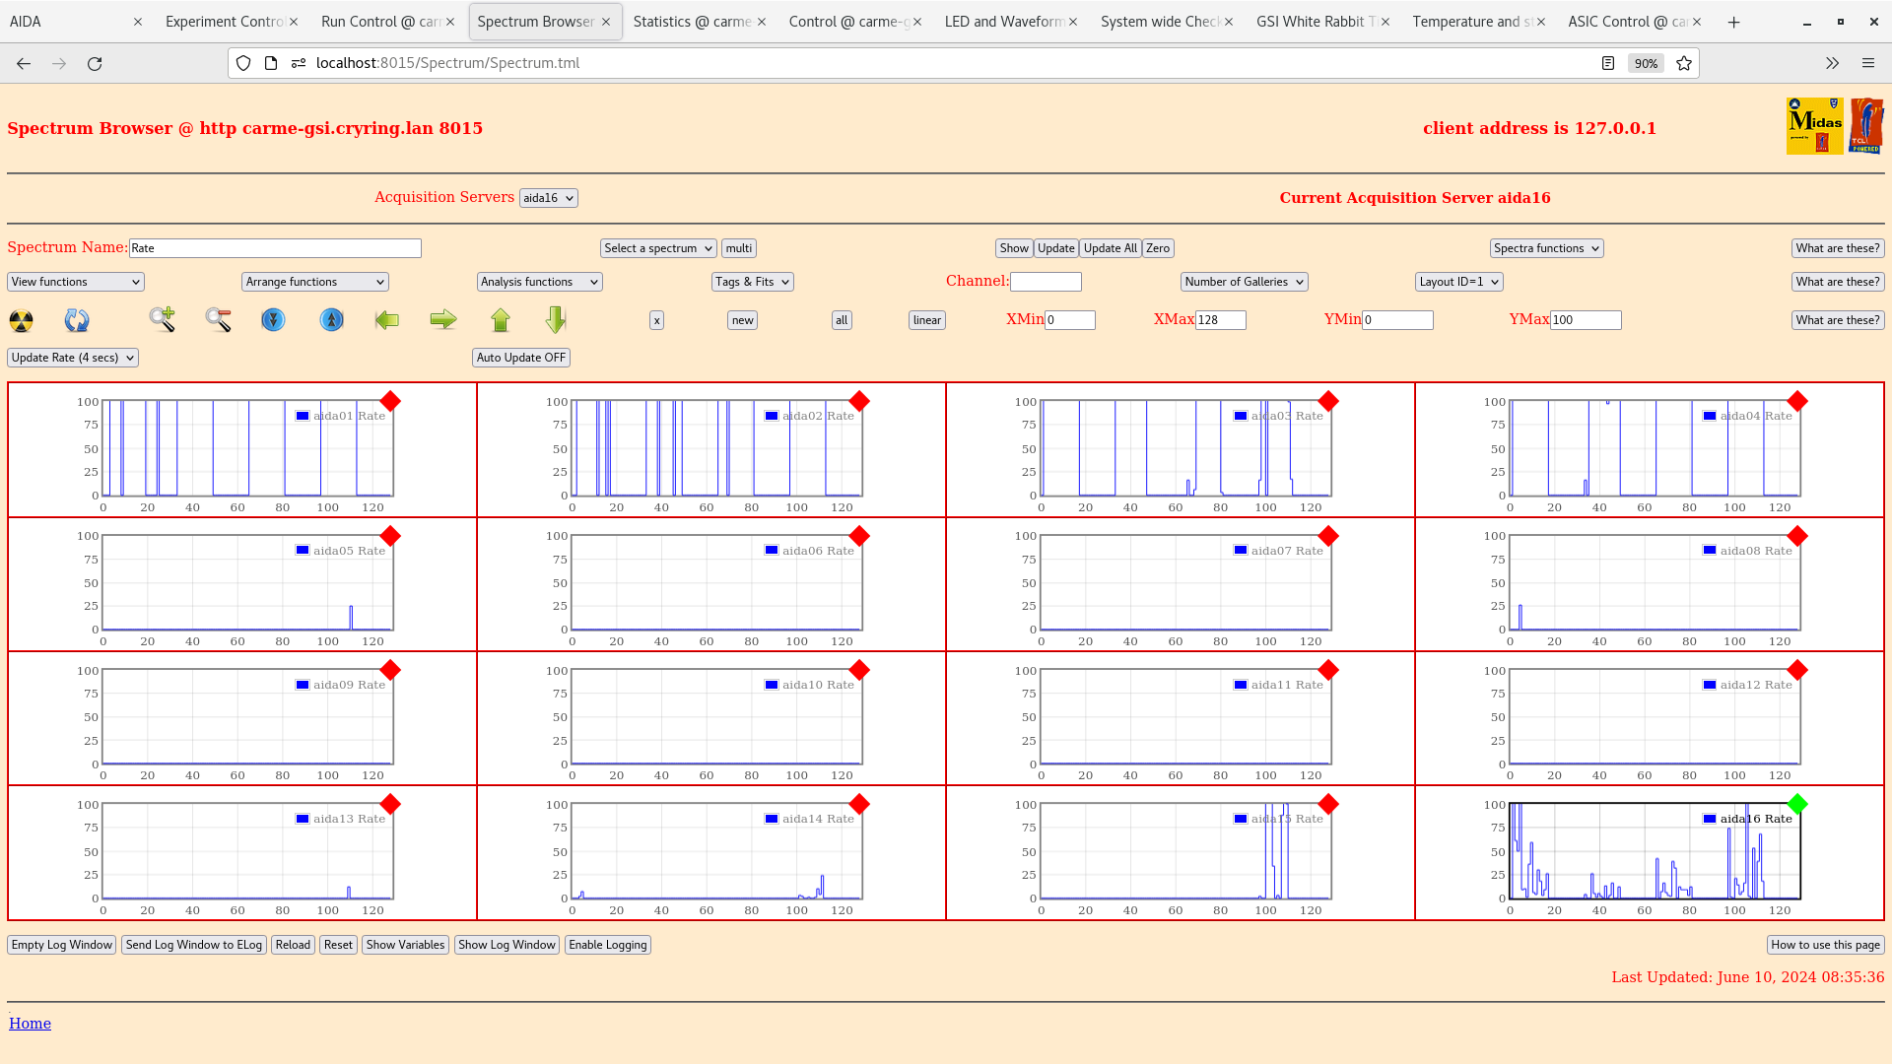Click the zoom in magnifier icon
Viewport: 1892px width, 1064px height.
[163, 319]
